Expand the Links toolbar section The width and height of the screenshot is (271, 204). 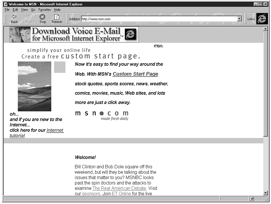[251, 19]
